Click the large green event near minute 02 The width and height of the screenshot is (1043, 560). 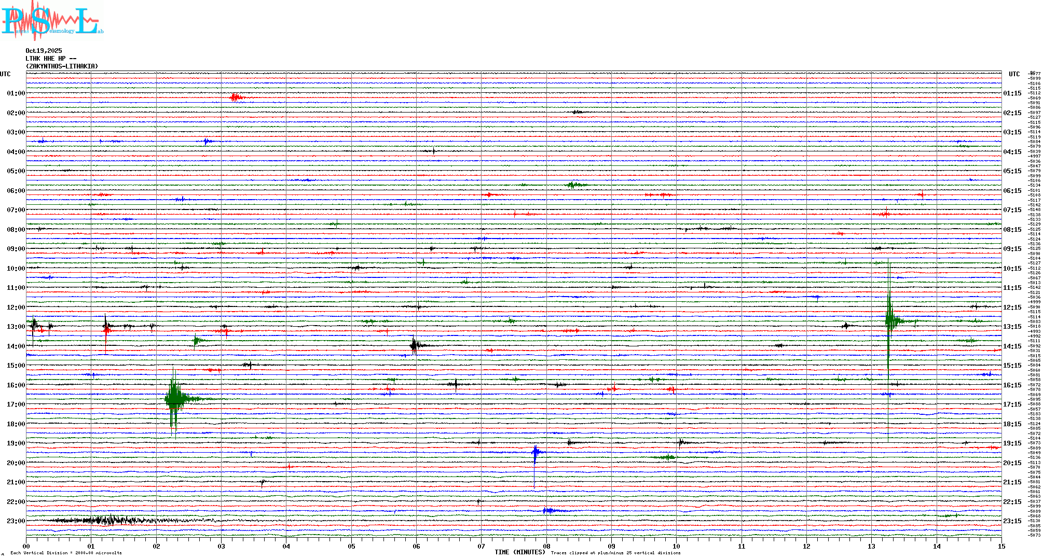click(x=175, y=399)
